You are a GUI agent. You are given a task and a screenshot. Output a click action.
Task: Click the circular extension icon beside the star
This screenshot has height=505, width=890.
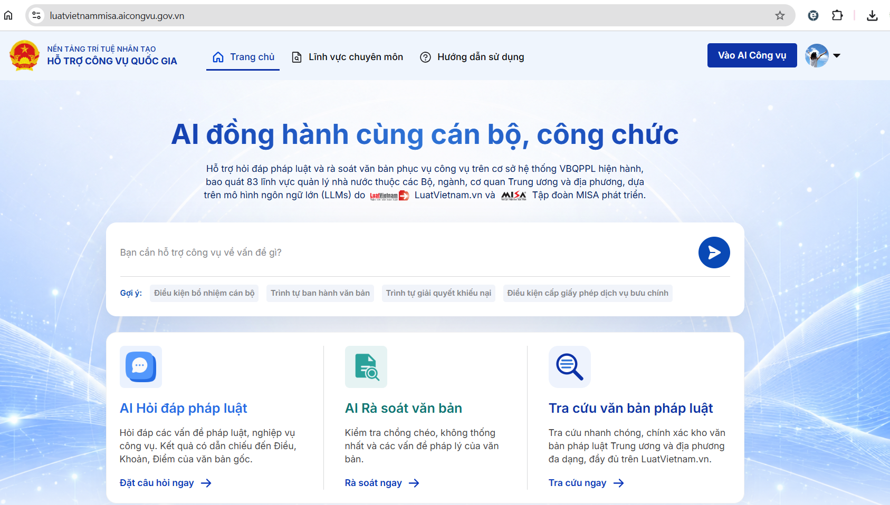(x=813, y=15)
